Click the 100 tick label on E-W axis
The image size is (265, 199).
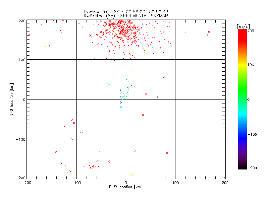[176, 183]
